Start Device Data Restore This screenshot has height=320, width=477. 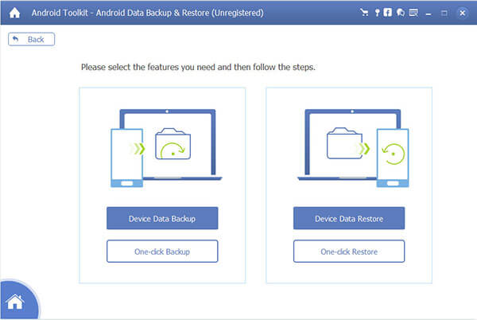[x=349, y=218]
